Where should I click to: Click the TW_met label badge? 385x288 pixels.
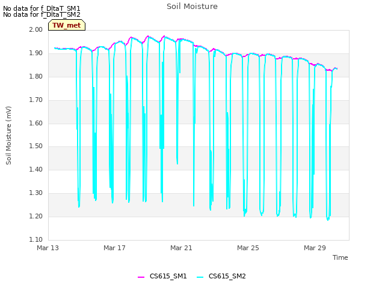(x=67, y=25)
